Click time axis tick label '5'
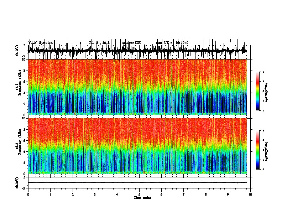Screen dimensions: 282x218 click(139, 194)
